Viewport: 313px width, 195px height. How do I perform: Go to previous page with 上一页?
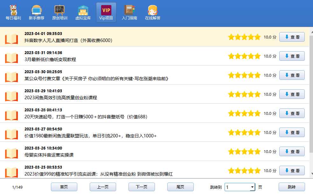[x=103, y=187]
